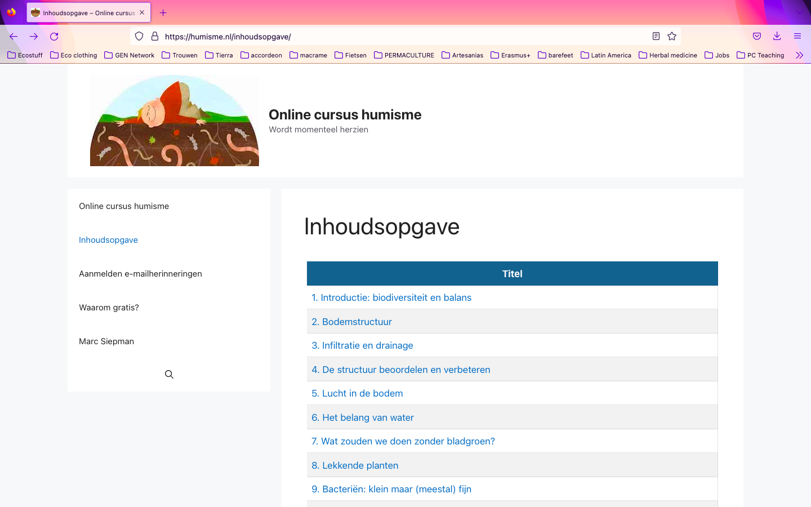Open Aanmelden e-mailherinneringen page
The width and height of the screenshot is (811, 507).
[140, 274]
